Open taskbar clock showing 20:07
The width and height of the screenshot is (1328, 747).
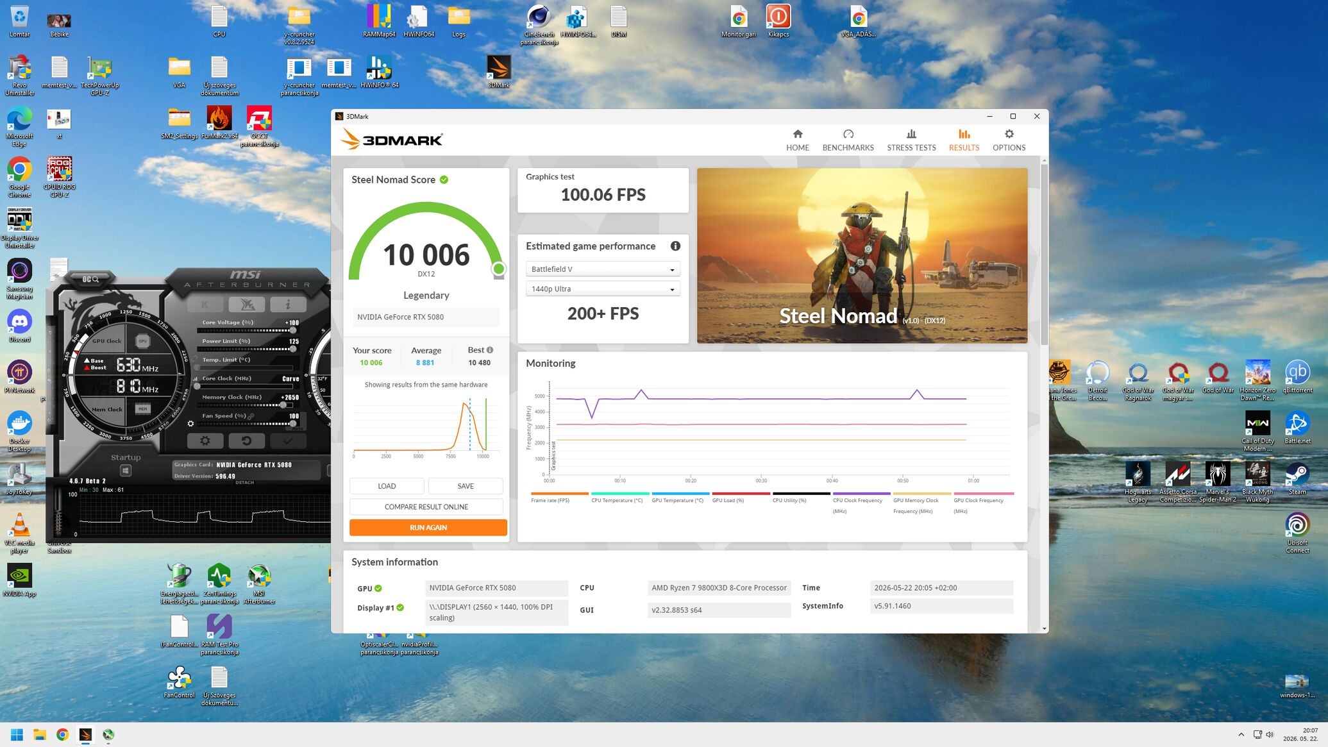(1300, 735)
